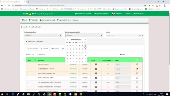
Task: Click Valor field for BOMBA DE CAUDAL - IVECO
Action: pos(123,78)
